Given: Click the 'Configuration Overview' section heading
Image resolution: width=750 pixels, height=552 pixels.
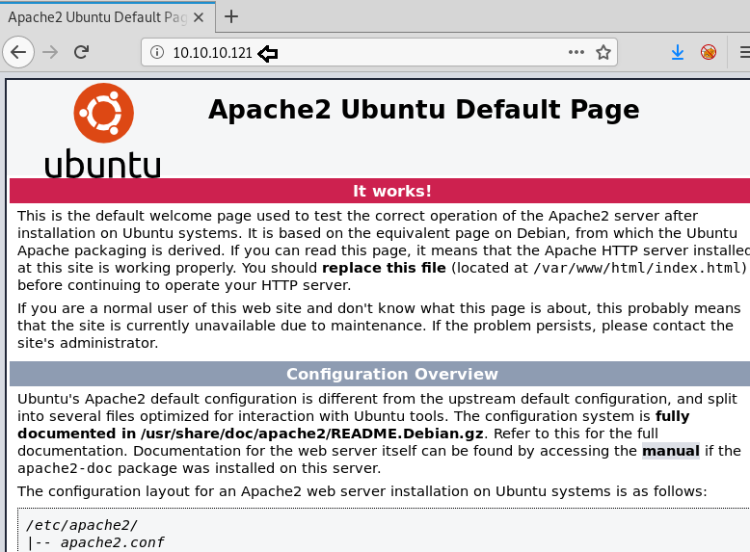Looking at the screenshot, I should click(392, 374).
